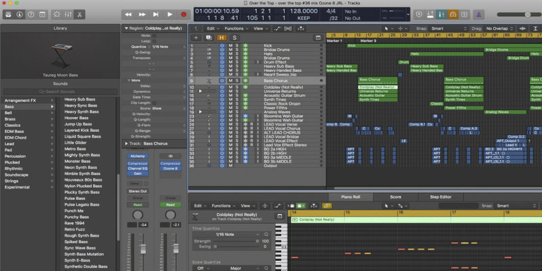Click the red Record button
The image size is (542, 271).
pyautogui.click(x=184, y=14)
